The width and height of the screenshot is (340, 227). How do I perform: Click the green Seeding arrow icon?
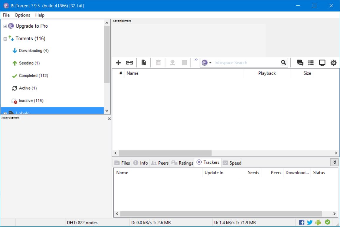tap(14, 63)
